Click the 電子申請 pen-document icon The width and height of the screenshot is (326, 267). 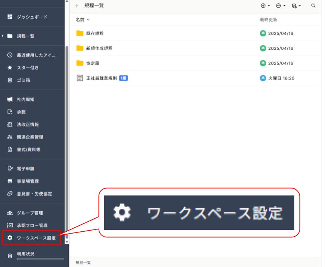pyautogui.click(x=10, y=169)
